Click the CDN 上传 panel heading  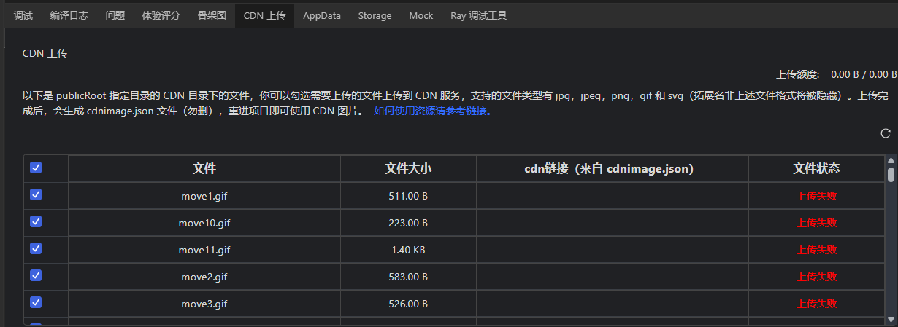[45, 53]
